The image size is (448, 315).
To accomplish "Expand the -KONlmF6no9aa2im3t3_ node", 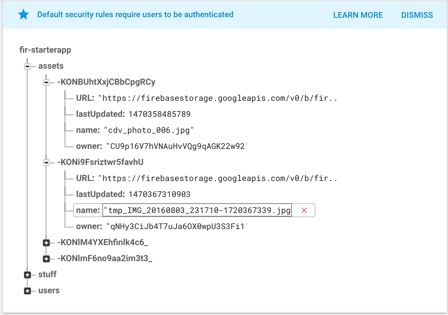I will [x=46, y=259].
